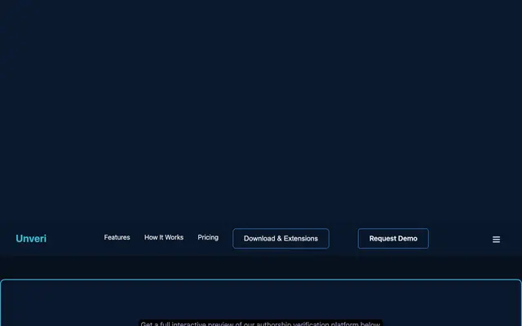This screenshot has height=326, width=522.
Task: Click the Unveri logo
Action: pos(31,239)
